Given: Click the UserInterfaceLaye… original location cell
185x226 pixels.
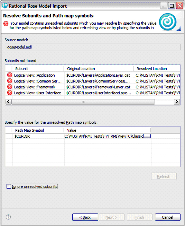Looking at the screenshot, I should (99, 93).
